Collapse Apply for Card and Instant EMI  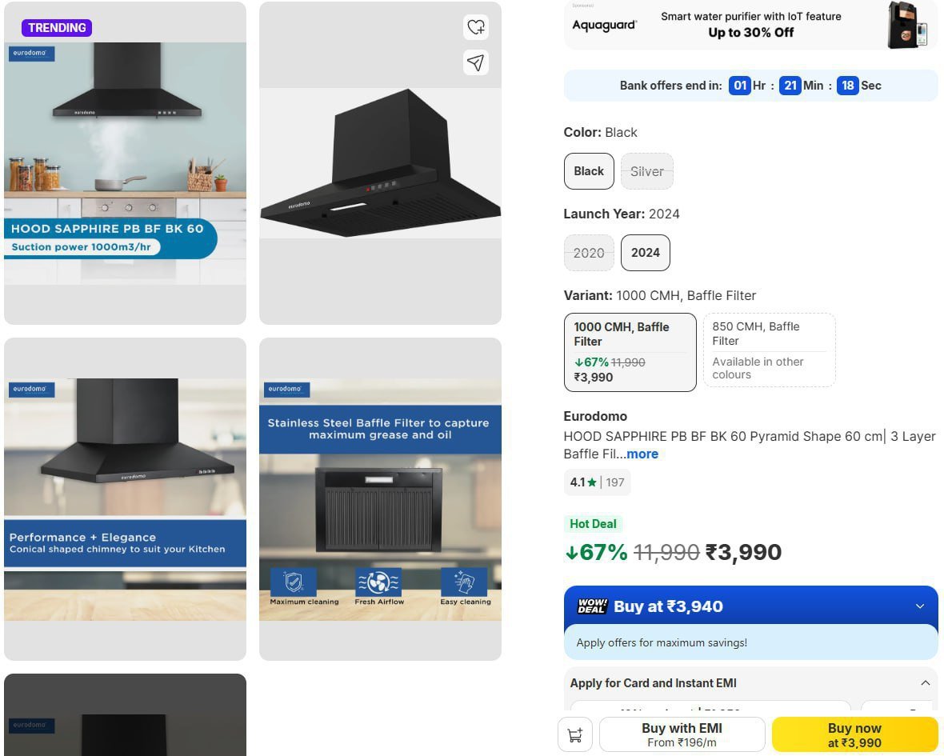coord(926,683)
